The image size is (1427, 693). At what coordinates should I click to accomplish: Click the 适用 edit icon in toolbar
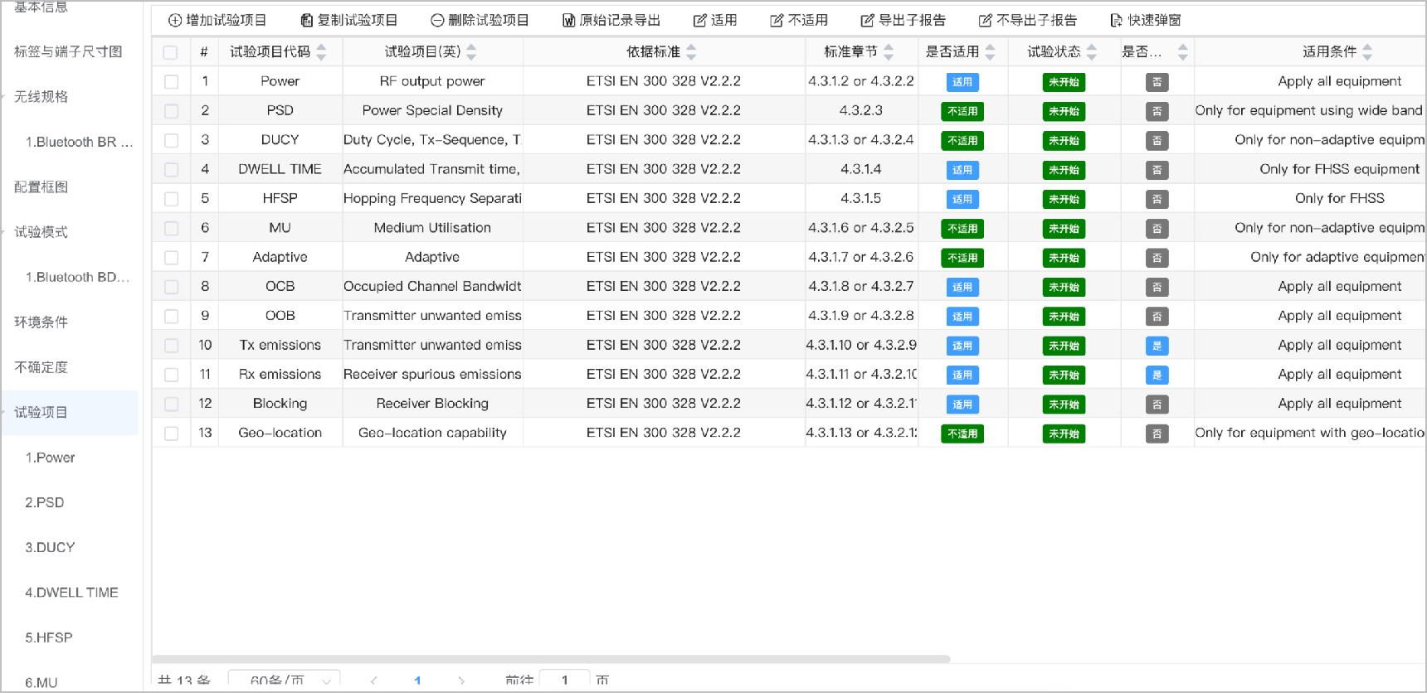pos(699,20)
